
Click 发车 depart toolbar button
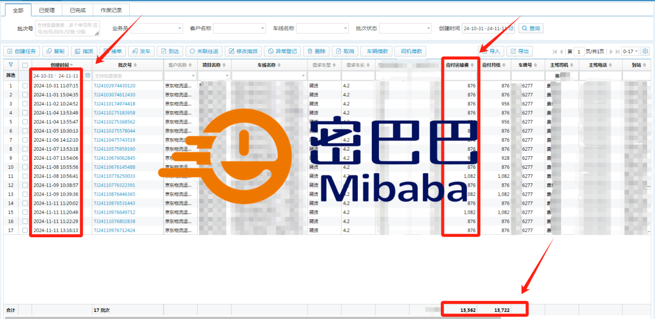point(141,51)
